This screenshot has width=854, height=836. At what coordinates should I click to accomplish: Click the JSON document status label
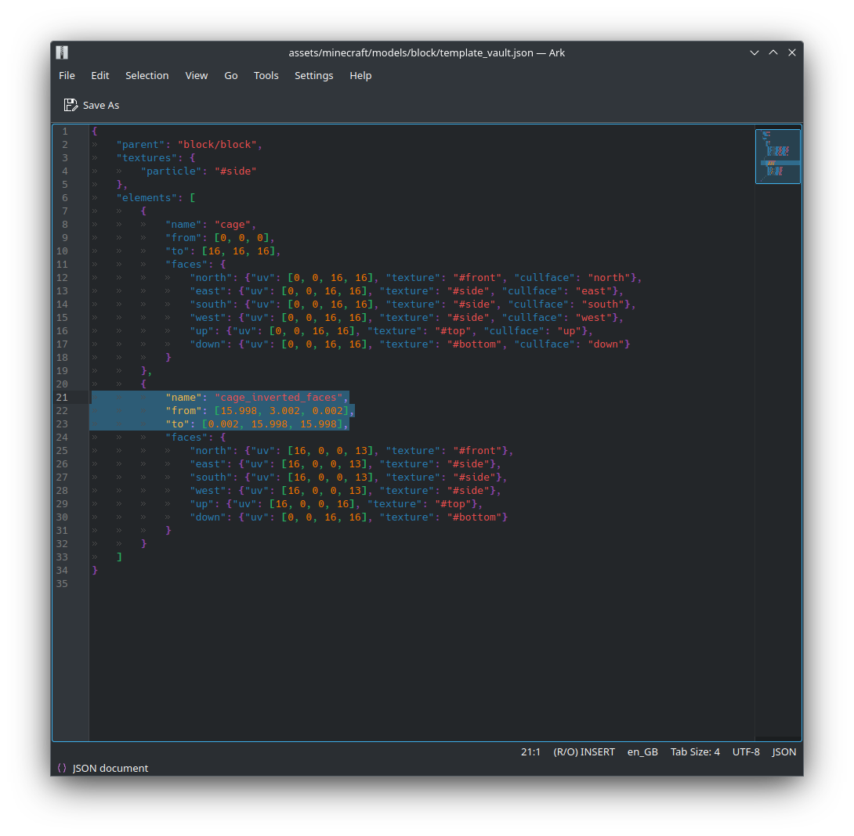click(x=110, y=768)
